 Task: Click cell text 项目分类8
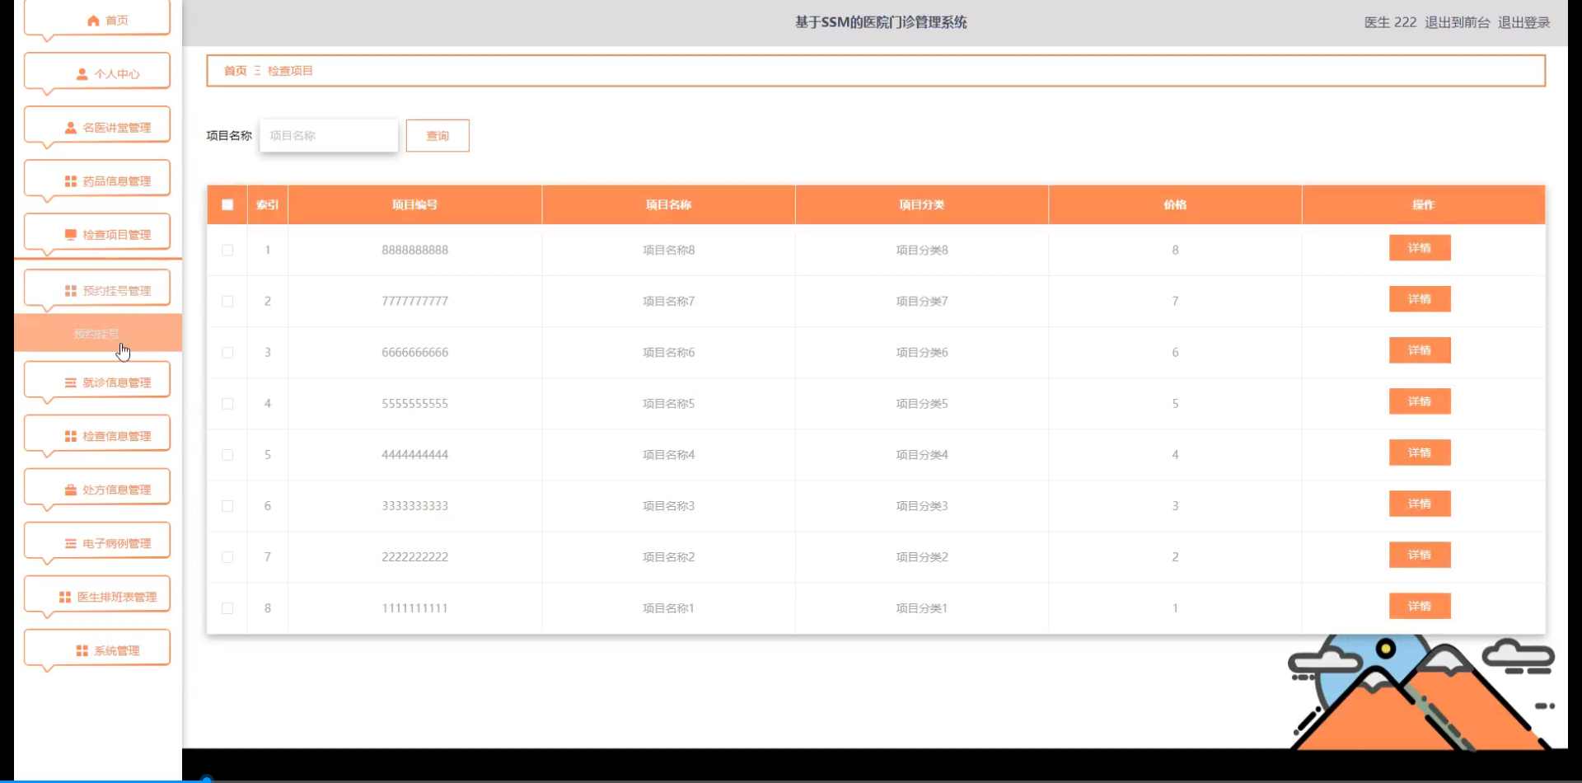[x=922, y=250]
